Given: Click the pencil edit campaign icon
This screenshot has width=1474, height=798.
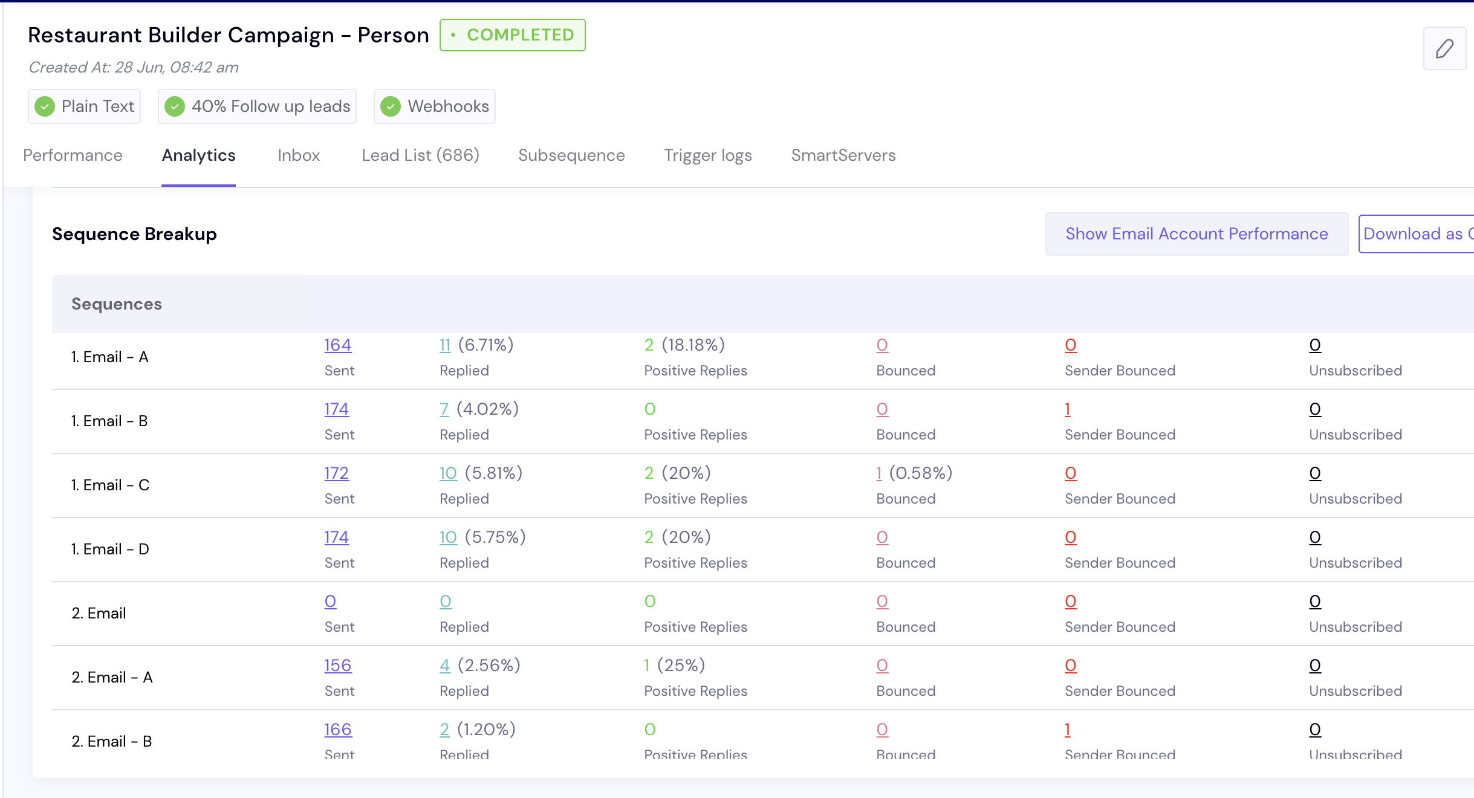Looking at the screenshot, I should [x=1444, y=48].
